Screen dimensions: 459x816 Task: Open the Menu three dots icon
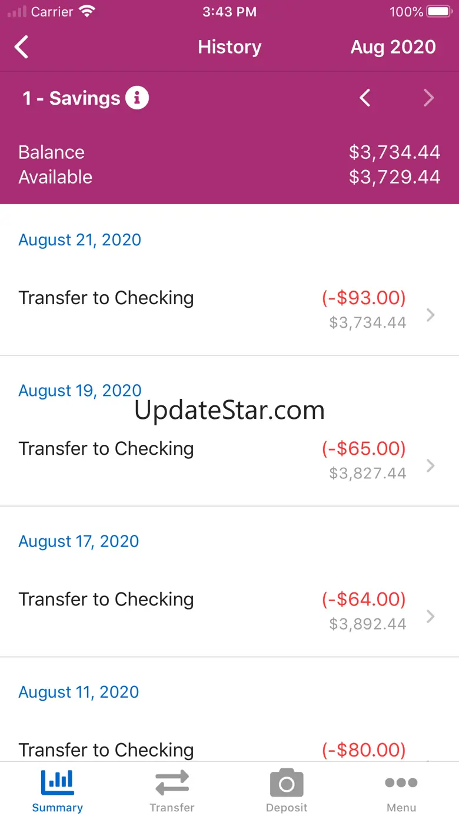click(401, 782)
